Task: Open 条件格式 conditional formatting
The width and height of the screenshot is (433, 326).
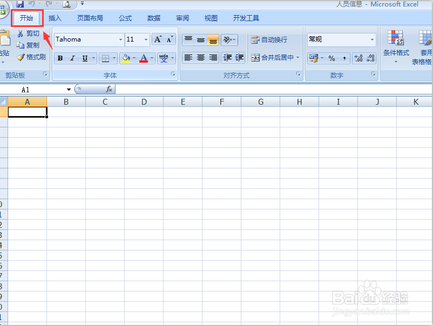Action: click(396, 46)
